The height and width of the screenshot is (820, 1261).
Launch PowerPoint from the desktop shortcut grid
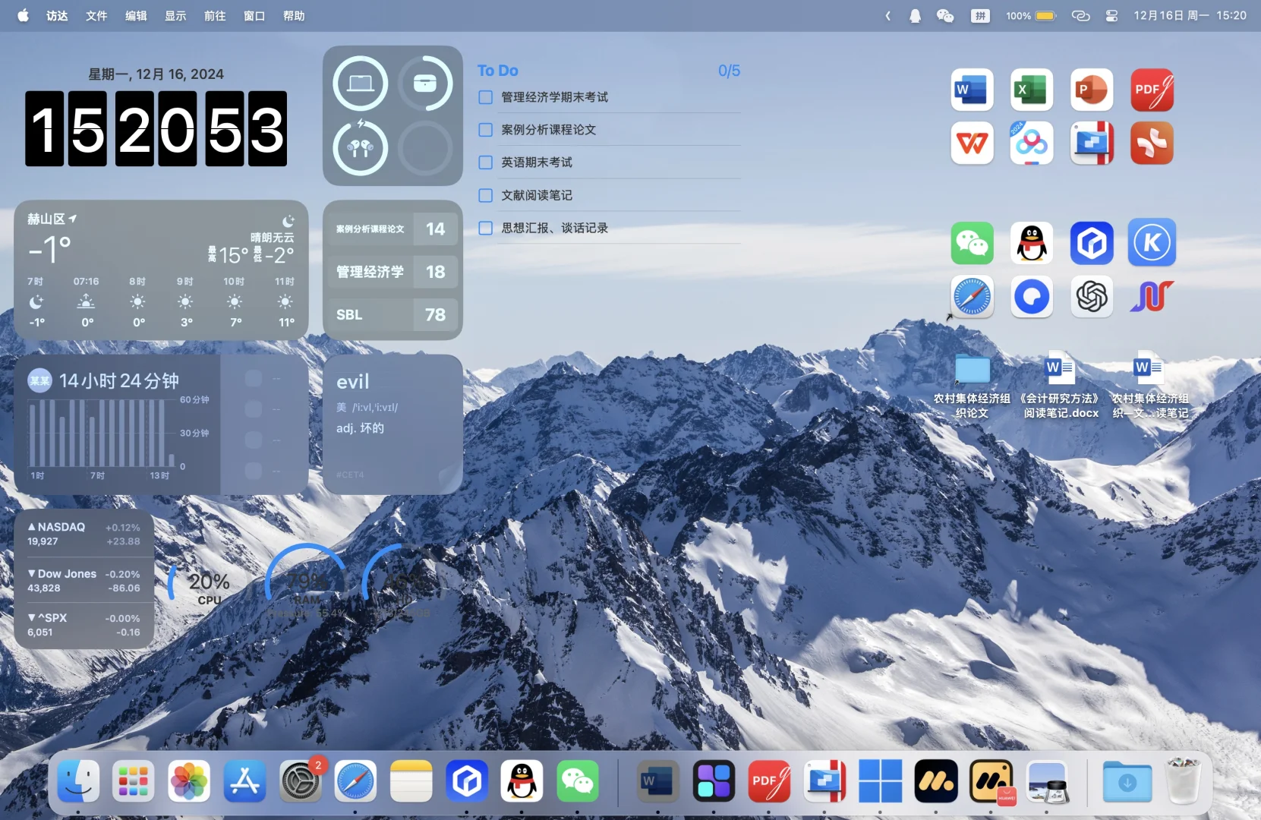click(x=1092, y=90)
